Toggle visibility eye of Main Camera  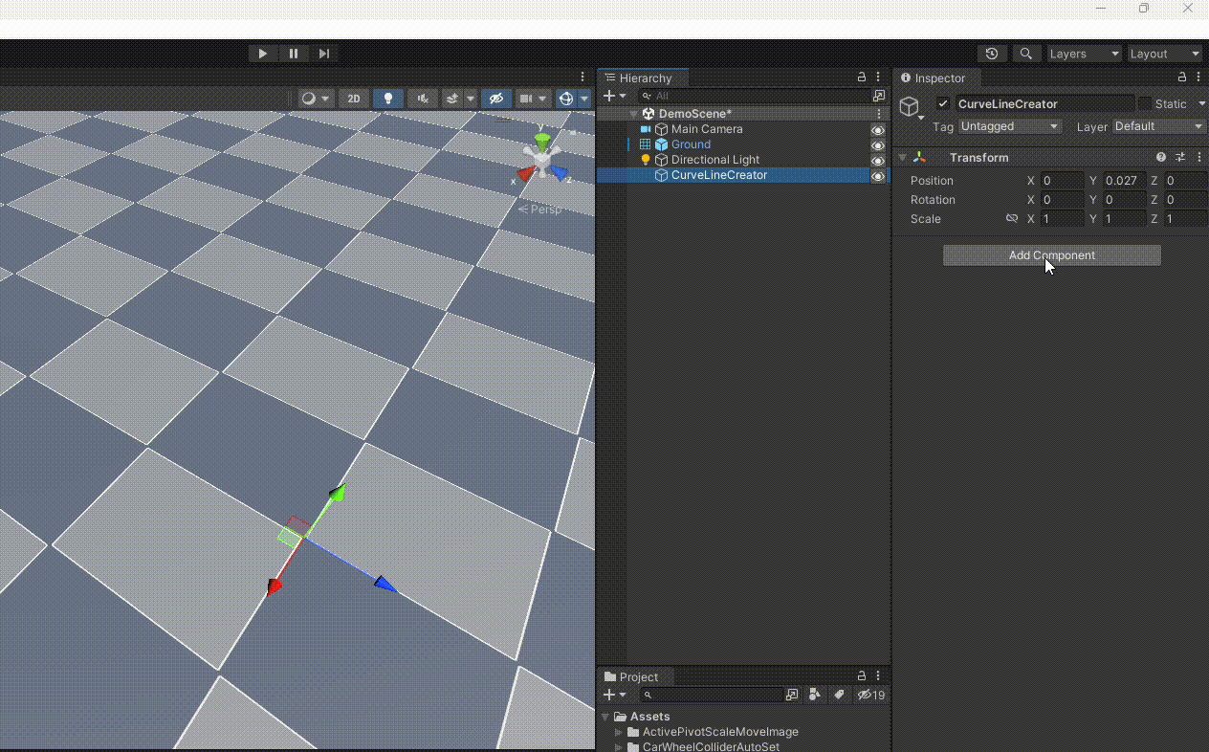coord(878,130)
